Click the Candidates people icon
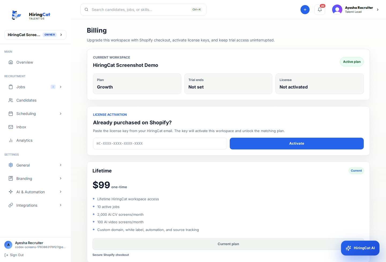The height and width of the screenshot is (262, 386). (11, 100)
